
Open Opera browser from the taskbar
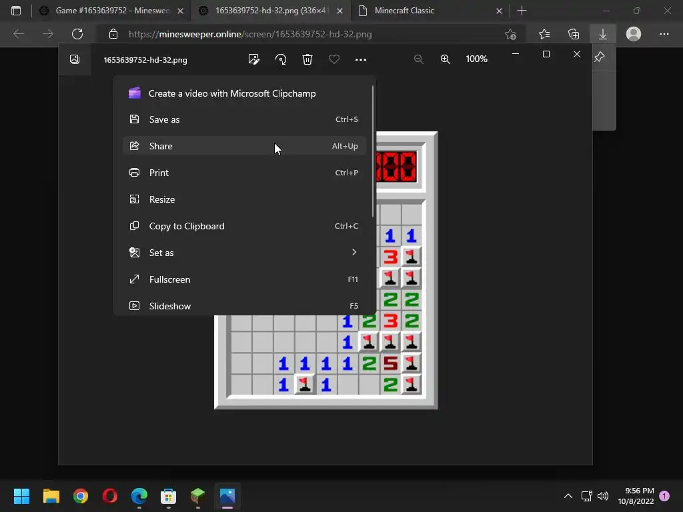pyautogui.click(x=110, y=496)
